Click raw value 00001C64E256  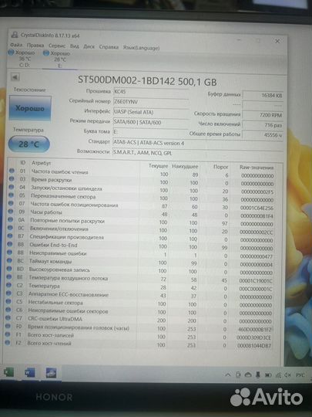pyautogui.click(x=257, y=208)
